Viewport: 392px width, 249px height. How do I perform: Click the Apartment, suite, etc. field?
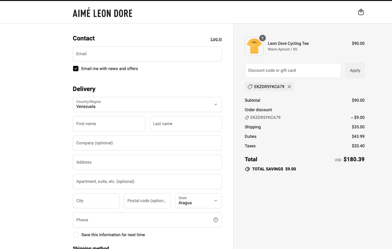pyautogui.click(x=147, y=182)
